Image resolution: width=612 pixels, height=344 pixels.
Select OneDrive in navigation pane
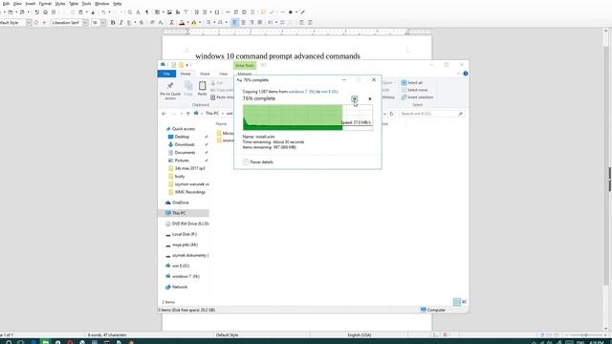(x=177, y=203)
